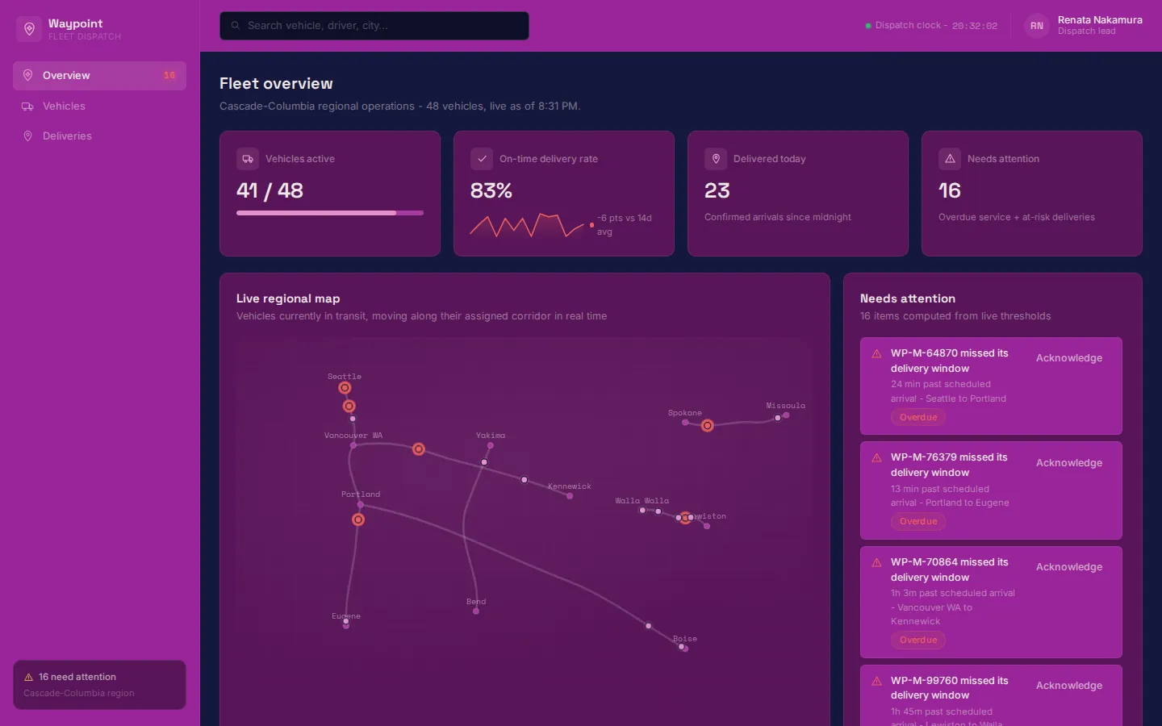
Task: Acknowledge the WP-M-64870 alert
Action: tap(1069, 358)
